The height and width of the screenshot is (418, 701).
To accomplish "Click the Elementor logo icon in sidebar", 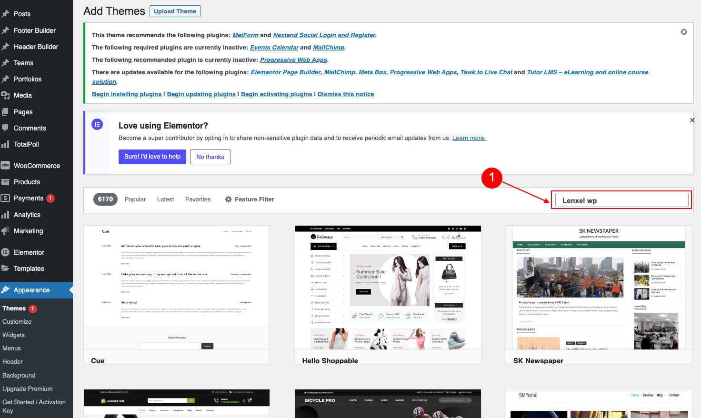I will [x=5, y=252].
